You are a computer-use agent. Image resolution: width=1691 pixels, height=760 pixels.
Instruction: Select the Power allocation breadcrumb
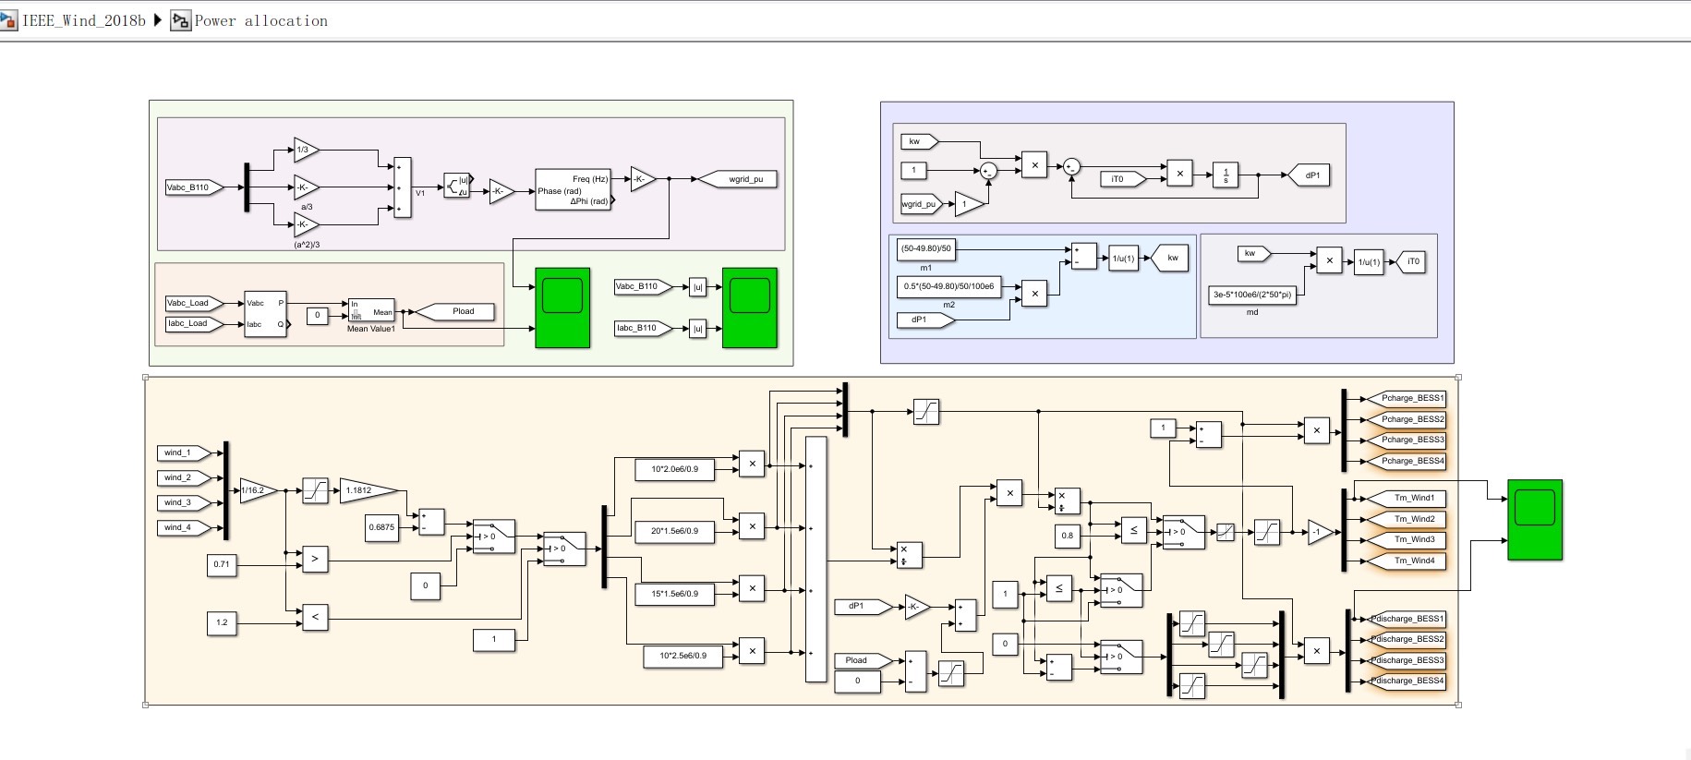click(x=260, y=20)
